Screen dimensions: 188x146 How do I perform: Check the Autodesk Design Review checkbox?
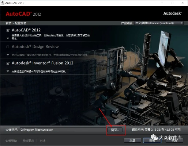point(8,47)
